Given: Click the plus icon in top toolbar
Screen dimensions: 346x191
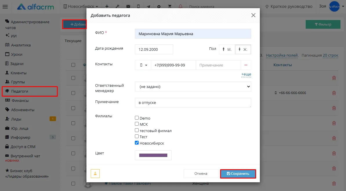Looking at the screenshot, I should pyautogui.click(x=107, y=6).
